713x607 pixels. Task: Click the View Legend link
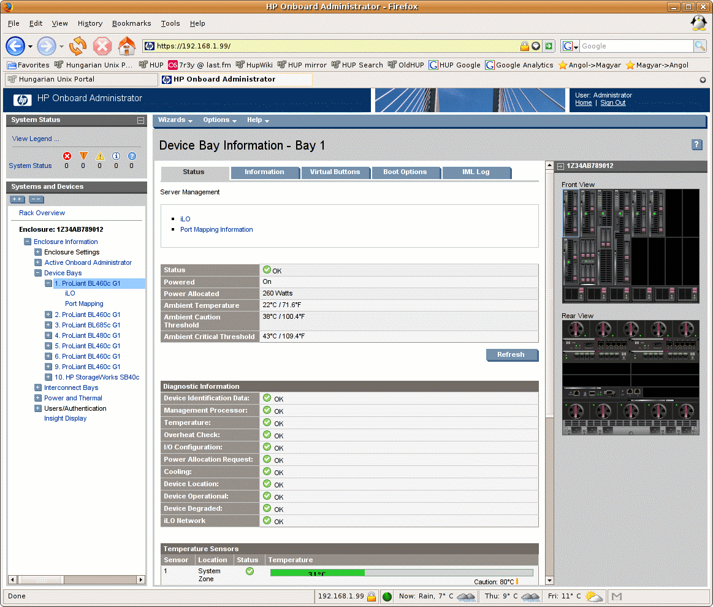pyautogui.click(x=36, y=139)
